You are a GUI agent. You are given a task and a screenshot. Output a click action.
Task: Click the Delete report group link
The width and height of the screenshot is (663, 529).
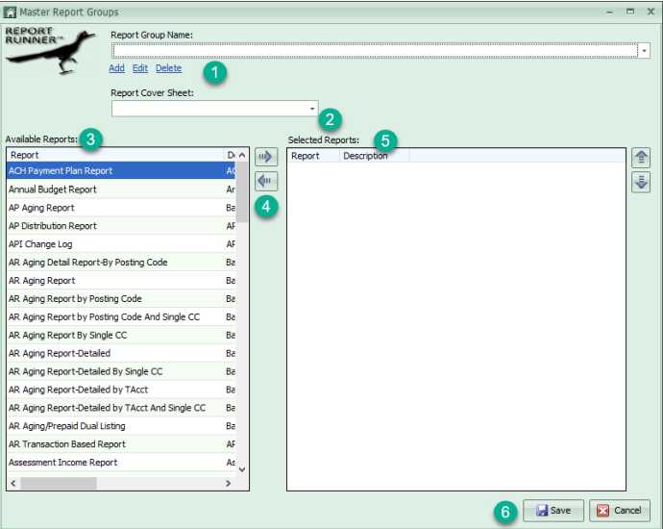tap(168, 68)
